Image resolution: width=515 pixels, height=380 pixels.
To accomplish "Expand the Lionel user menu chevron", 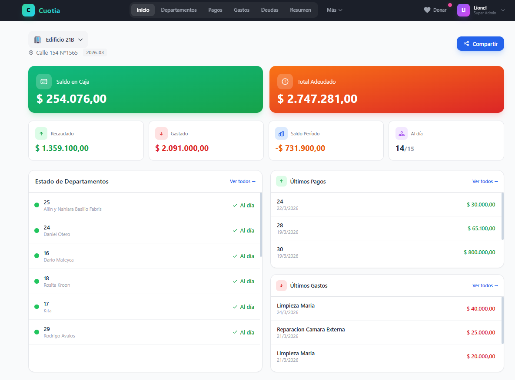I will 503,10.
